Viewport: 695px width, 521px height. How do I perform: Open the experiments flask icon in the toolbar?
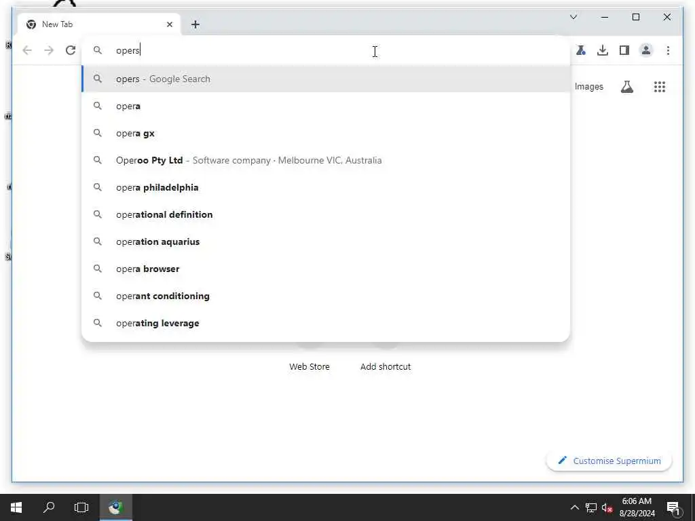[x=581, y=50]
